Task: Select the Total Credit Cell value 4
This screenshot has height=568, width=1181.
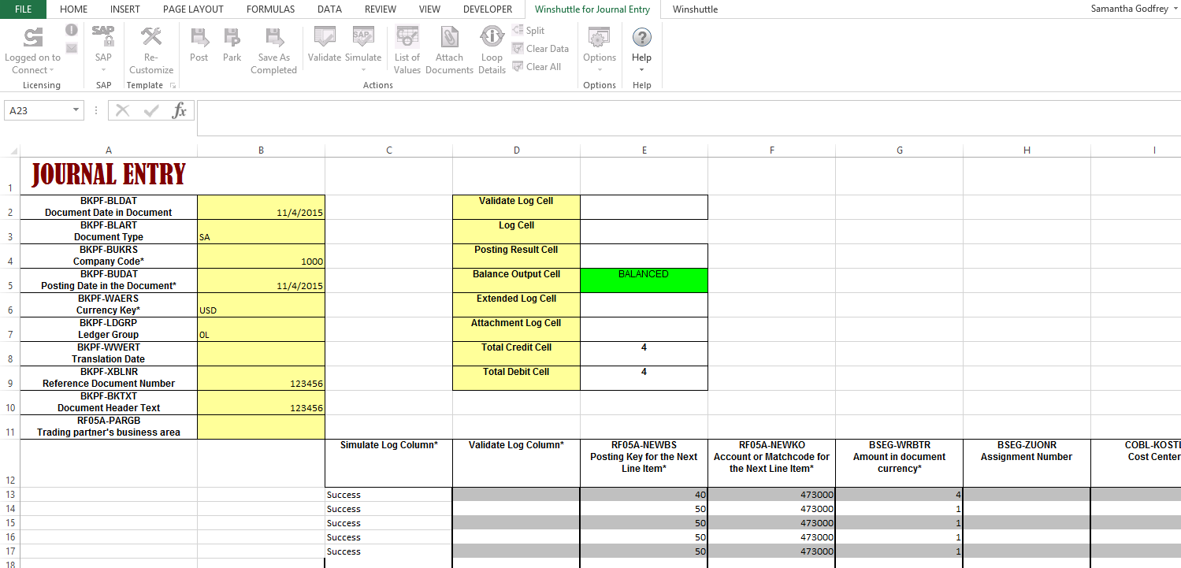Action: pyautogui.click(x=644, y=354)
